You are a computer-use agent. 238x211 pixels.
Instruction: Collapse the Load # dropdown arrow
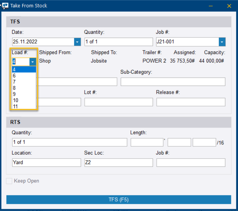[33, 62]
